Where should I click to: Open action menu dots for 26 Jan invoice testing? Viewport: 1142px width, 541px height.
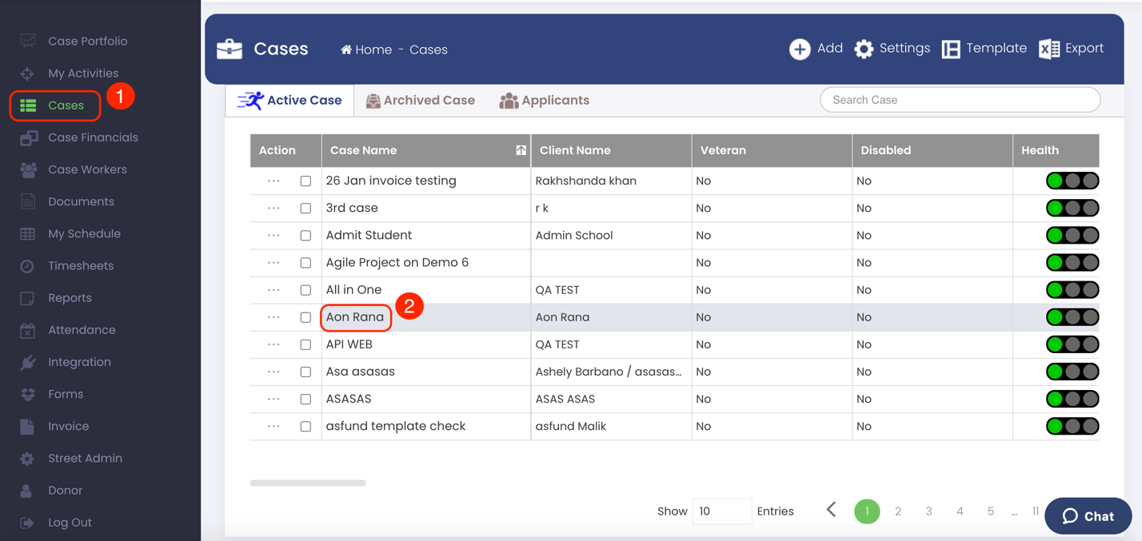point(274,181)
